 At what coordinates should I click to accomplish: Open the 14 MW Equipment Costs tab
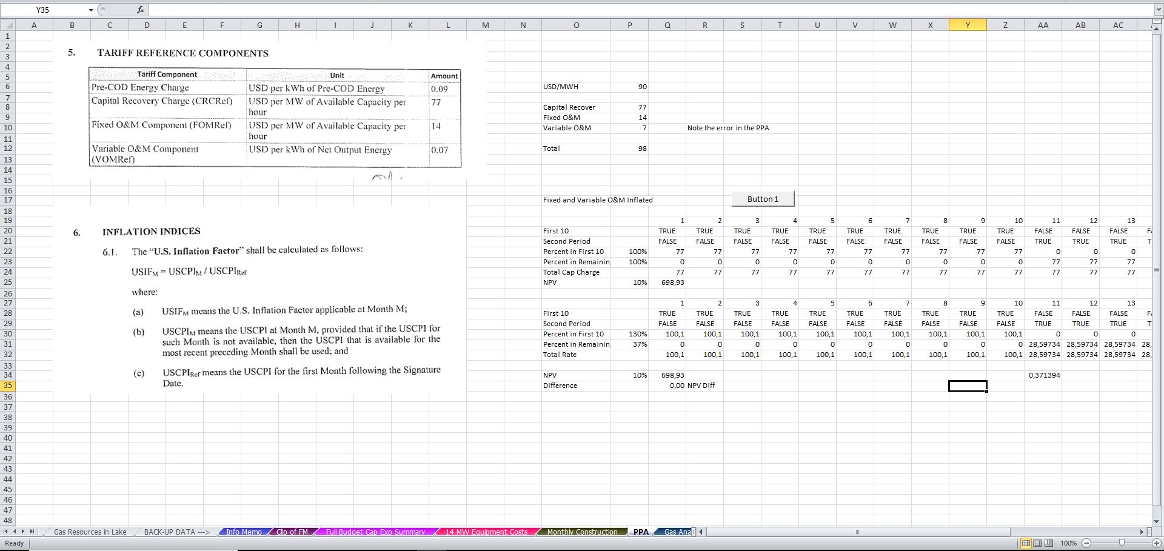click(486, 532)
